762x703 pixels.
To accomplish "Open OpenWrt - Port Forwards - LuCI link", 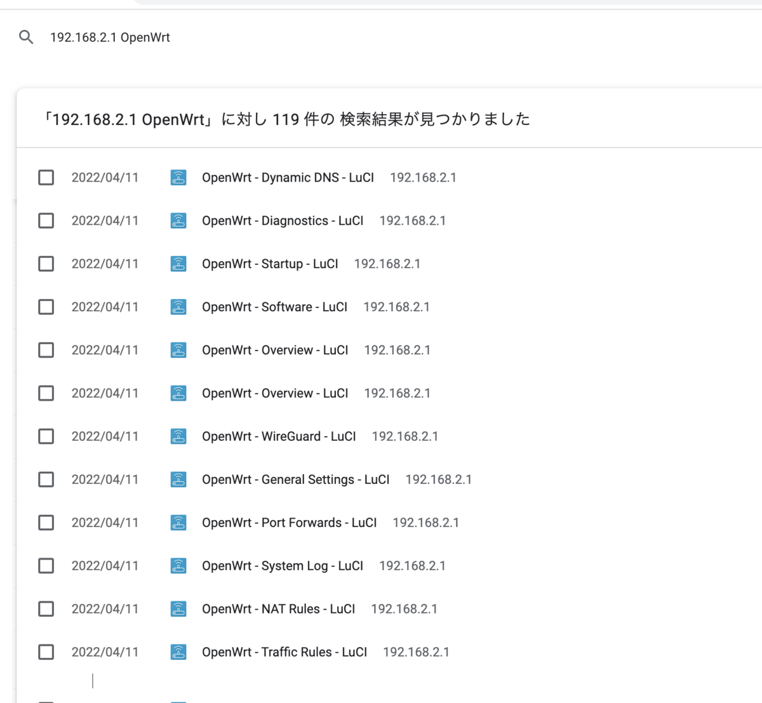I will [x=290, y=523].
